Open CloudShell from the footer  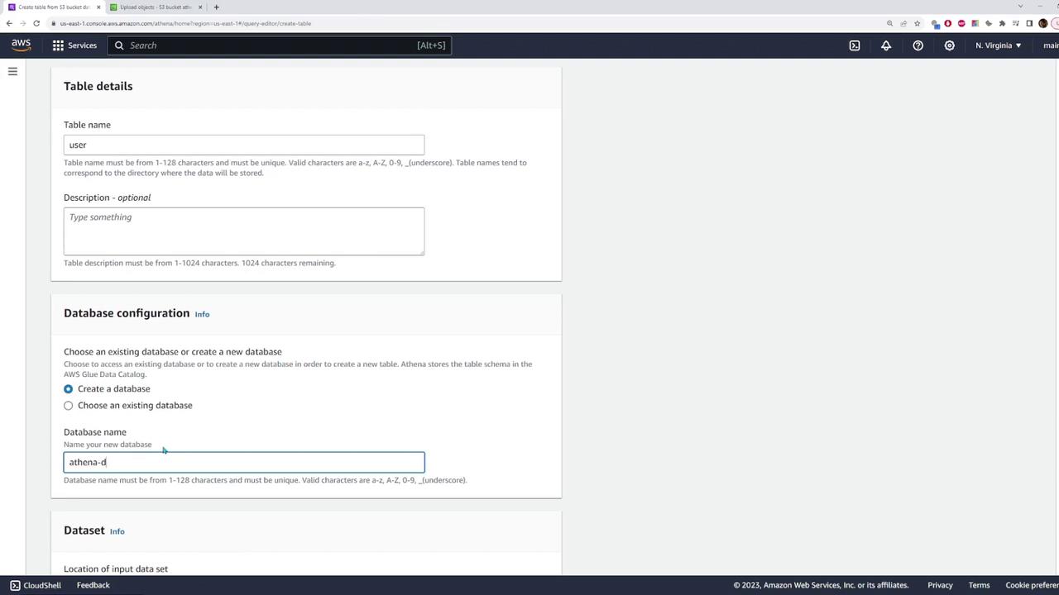pos(35,585)
